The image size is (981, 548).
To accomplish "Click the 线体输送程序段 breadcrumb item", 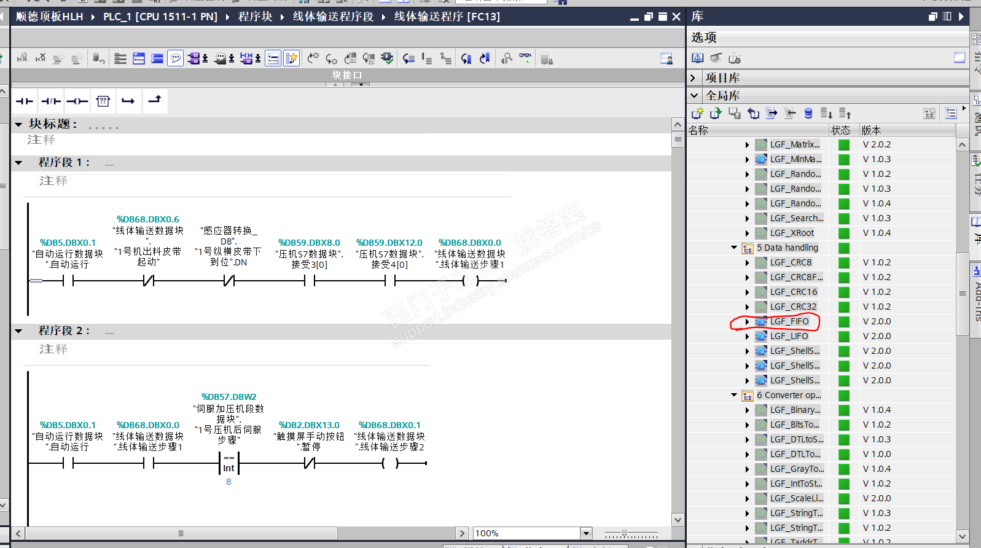I will pos(333,17).
